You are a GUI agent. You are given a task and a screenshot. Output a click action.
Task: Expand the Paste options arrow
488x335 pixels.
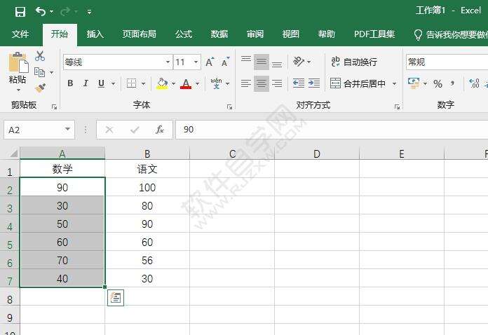18,90
